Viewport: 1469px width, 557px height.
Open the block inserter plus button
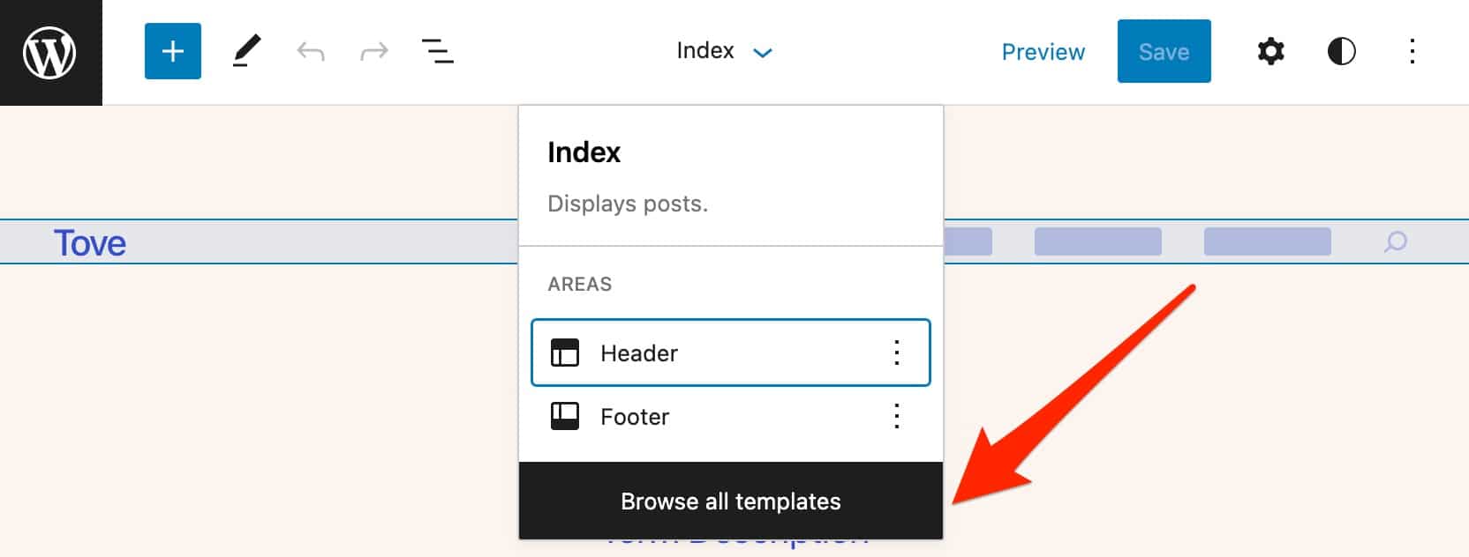(x=173, y=51)
